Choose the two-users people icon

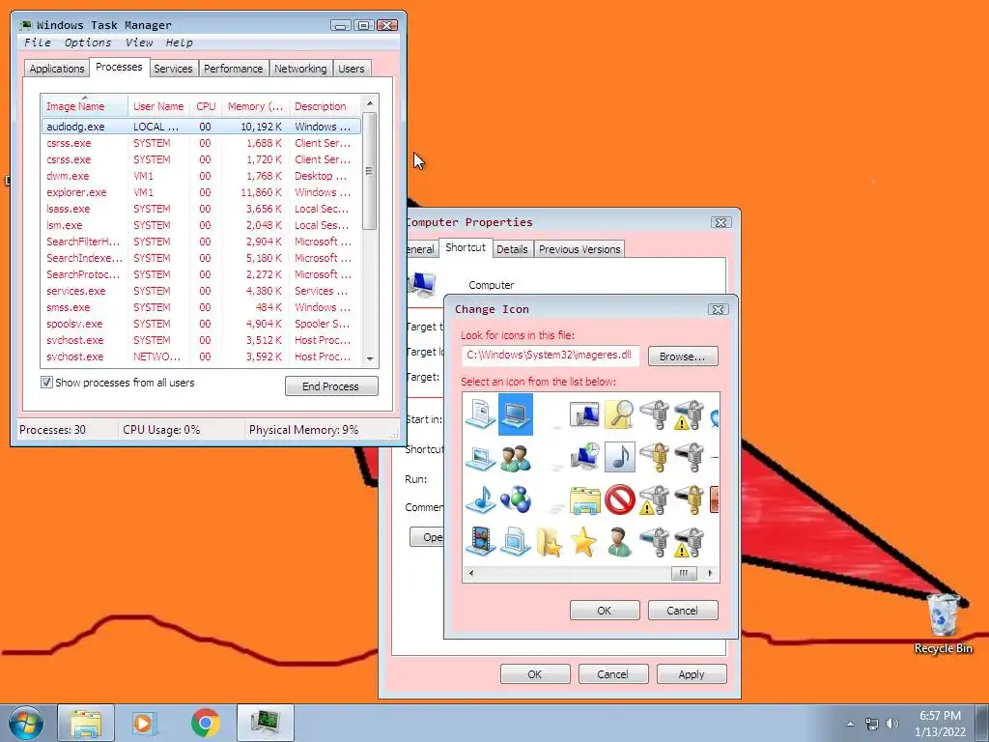[x=516, y=457]
